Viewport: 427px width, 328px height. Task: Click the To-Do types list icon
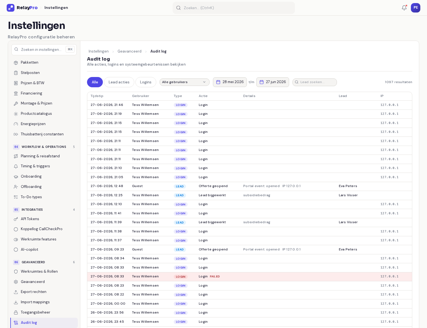(x=16, y=197)
